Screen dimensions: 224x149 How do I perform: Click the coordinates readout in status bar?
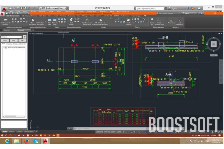(x=106, y=132)
